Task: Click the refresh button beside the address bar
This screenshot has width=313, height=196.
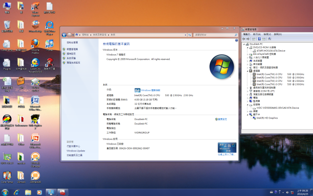Action: tap(190, 35)
